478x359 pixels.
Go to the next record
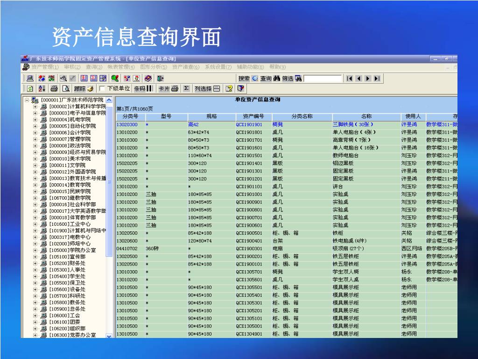(368, 79)
